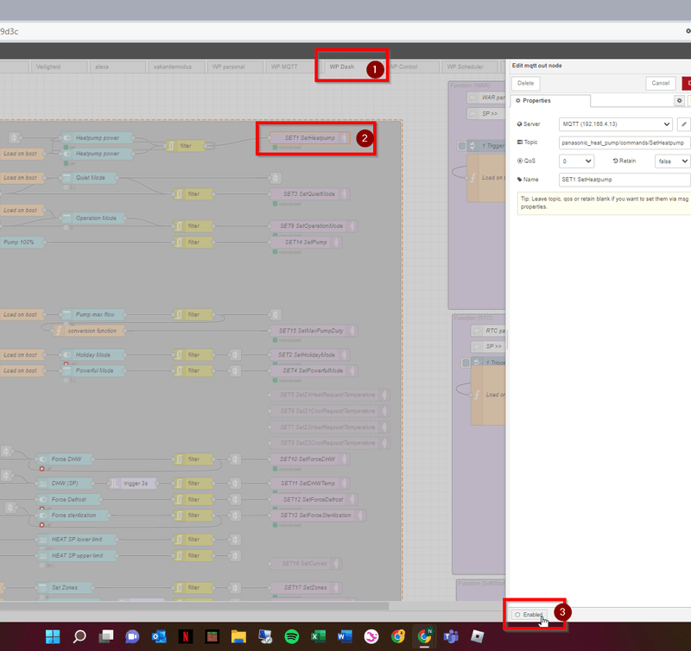Select the Quiet Mode dropdown node
691x651 pixels.
tap(89, 178)
